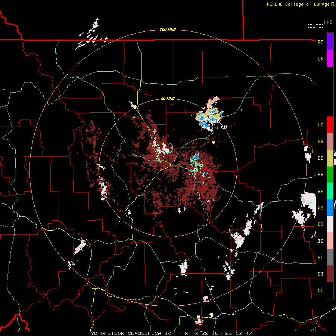
Task: Select the GR legend color block
Action: click(x=330, y=141)
